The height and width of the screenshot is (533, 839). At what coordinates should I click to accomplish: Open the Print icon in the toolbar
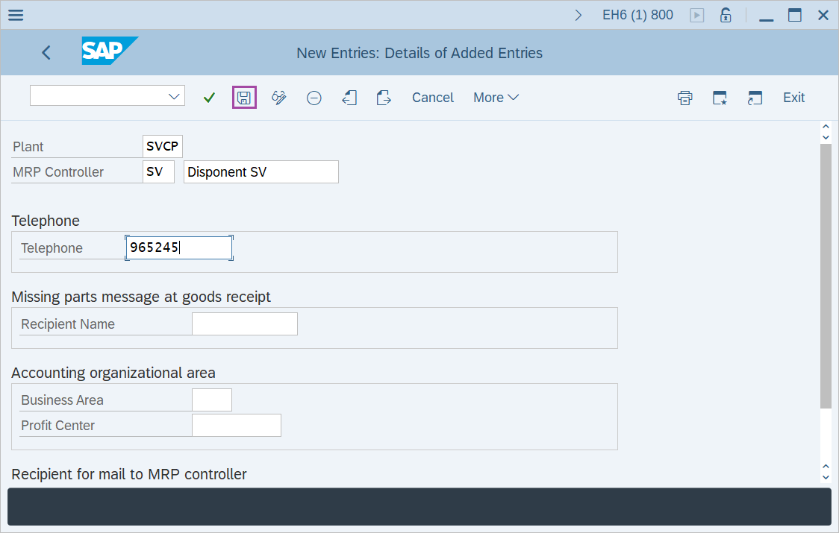click(684, 97)
